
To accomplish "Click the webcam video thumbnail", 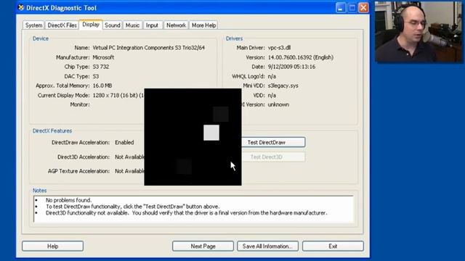I will [418, 31].
